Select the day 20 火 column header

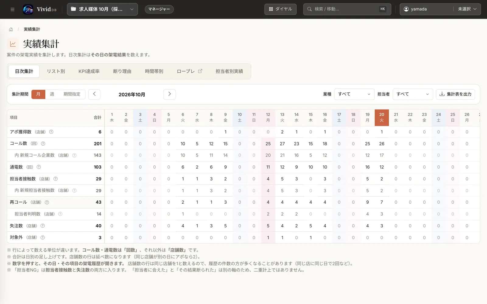point(382,117)
